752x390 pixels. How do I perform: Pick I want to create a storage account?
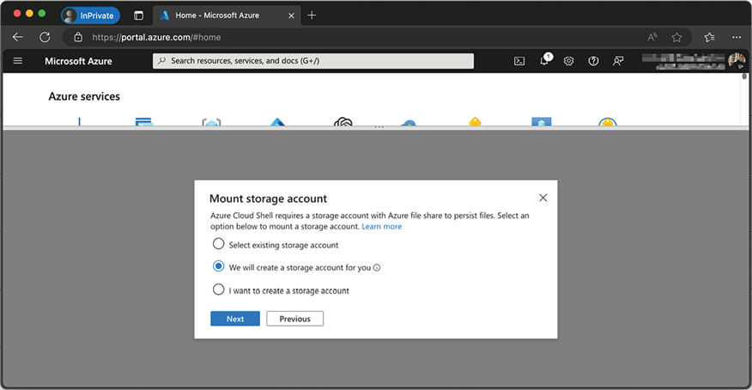218,289
